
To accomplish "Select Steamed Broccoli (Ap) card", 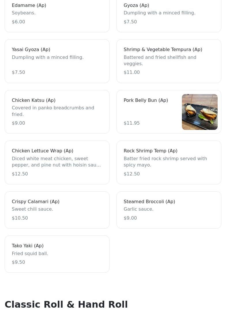I will [x=169, y=210].
